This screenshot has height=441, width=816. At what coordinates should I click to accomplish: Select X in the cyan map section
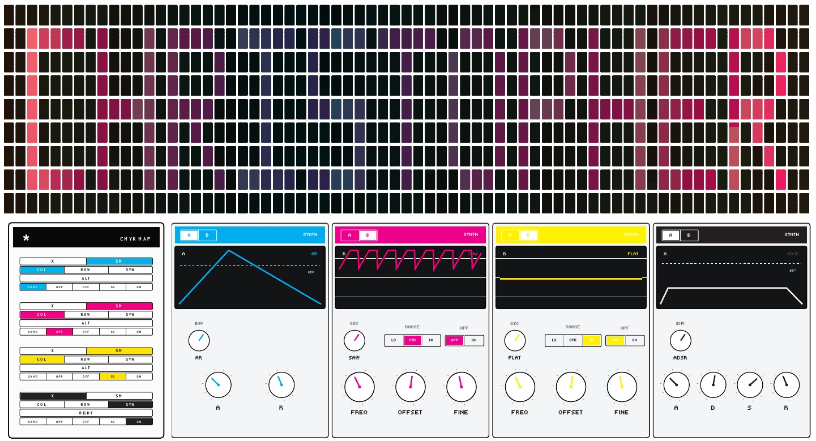coord(53,262)
